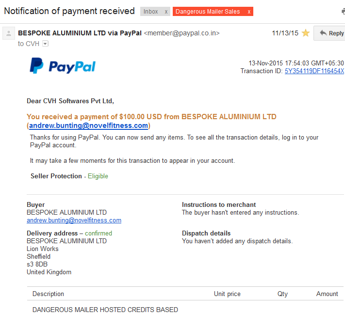Click the 11/13/15 date stamp
The height and width of the screenshot is (313, 345).
pos(285,33)
